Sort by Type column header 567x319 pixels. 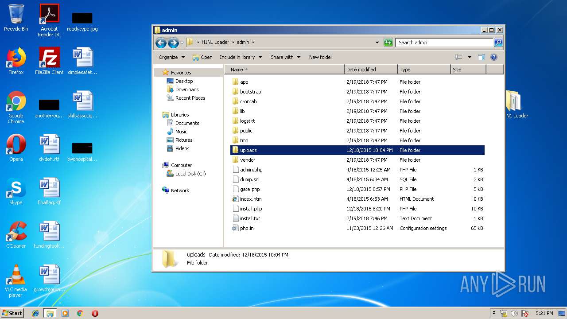[423, 70]
